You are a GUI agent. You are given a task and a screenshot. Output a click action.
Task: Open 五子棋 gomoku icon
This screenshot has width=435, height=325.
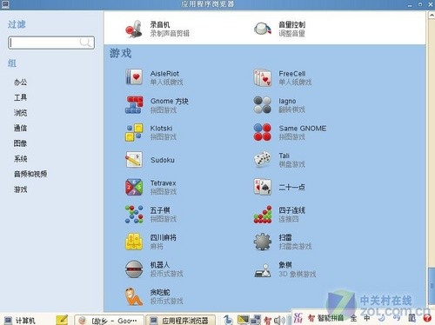(134, 215)
